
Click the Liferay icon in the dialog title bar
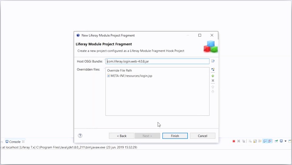(78, 35)
